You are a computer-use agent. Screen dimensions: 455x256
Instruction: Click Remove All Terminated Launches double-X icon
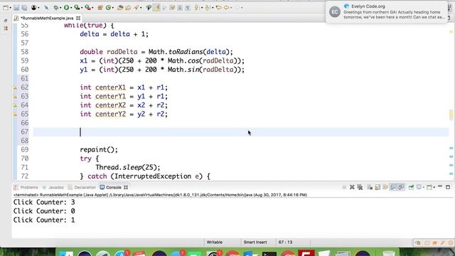click(360, 187)
